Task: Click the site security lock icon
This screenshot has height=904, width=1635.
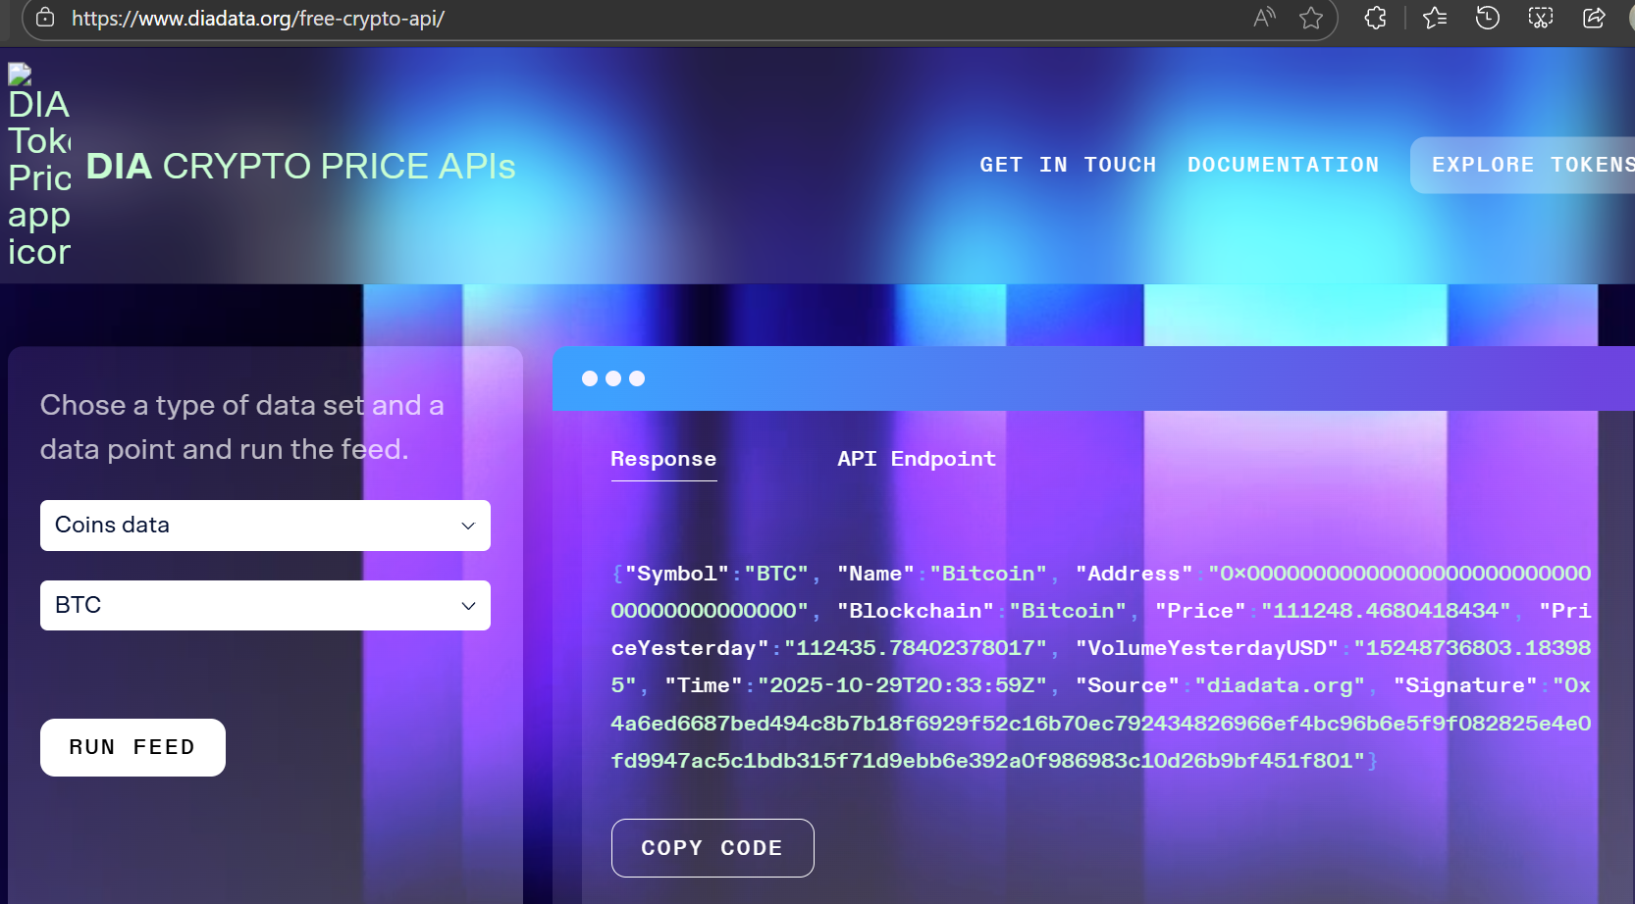Action: tap(44, 18)
